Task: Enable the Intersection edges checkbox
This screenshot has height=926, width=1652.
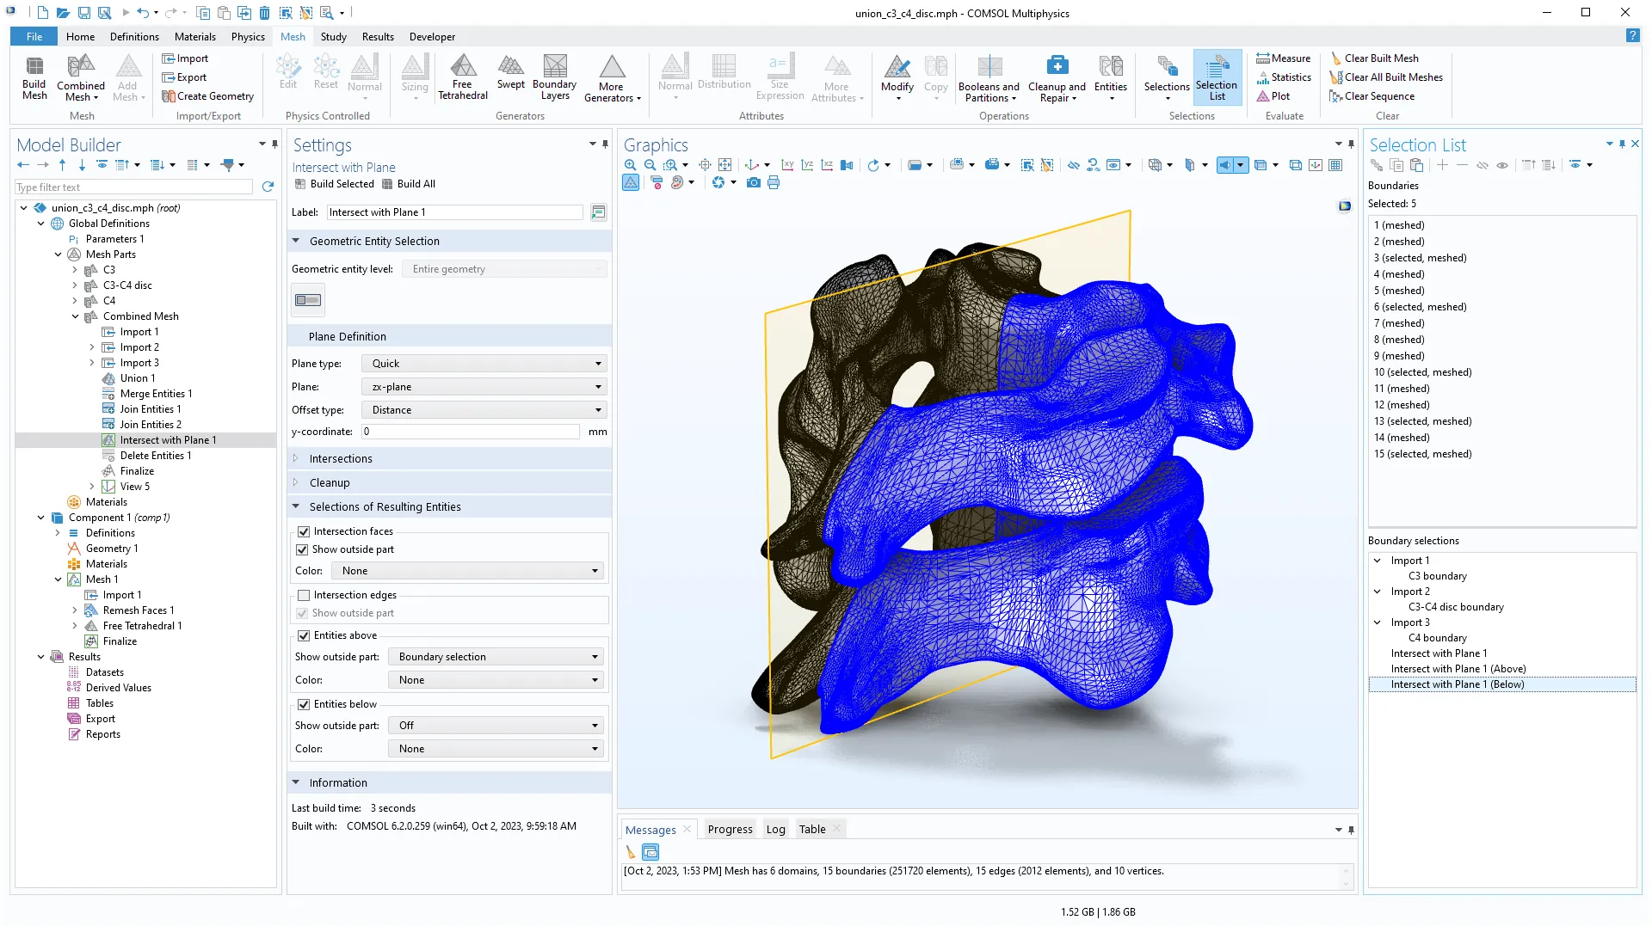Action: coord(304,595)
